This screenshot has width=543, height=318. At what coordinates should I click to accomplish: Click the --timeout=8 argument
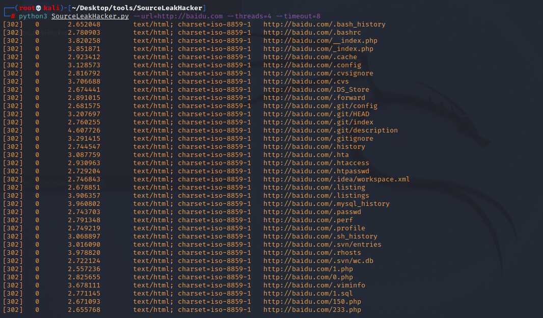(298, 16)
